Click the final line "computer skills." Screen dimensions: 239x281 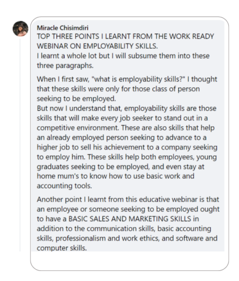(x=61, y=247)
